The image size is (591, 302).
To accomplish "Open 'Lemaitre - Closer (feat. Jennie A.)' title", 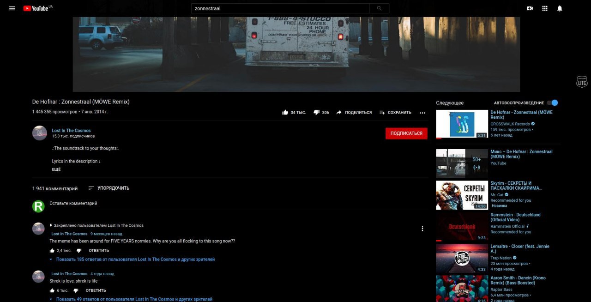I will coord(520,249).
